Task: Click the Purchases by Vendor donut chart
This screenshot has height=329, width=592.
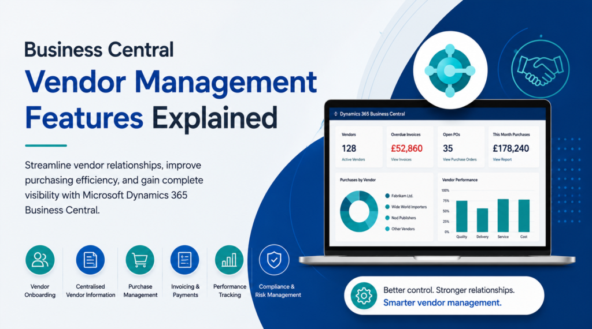Action: point(358,211)
